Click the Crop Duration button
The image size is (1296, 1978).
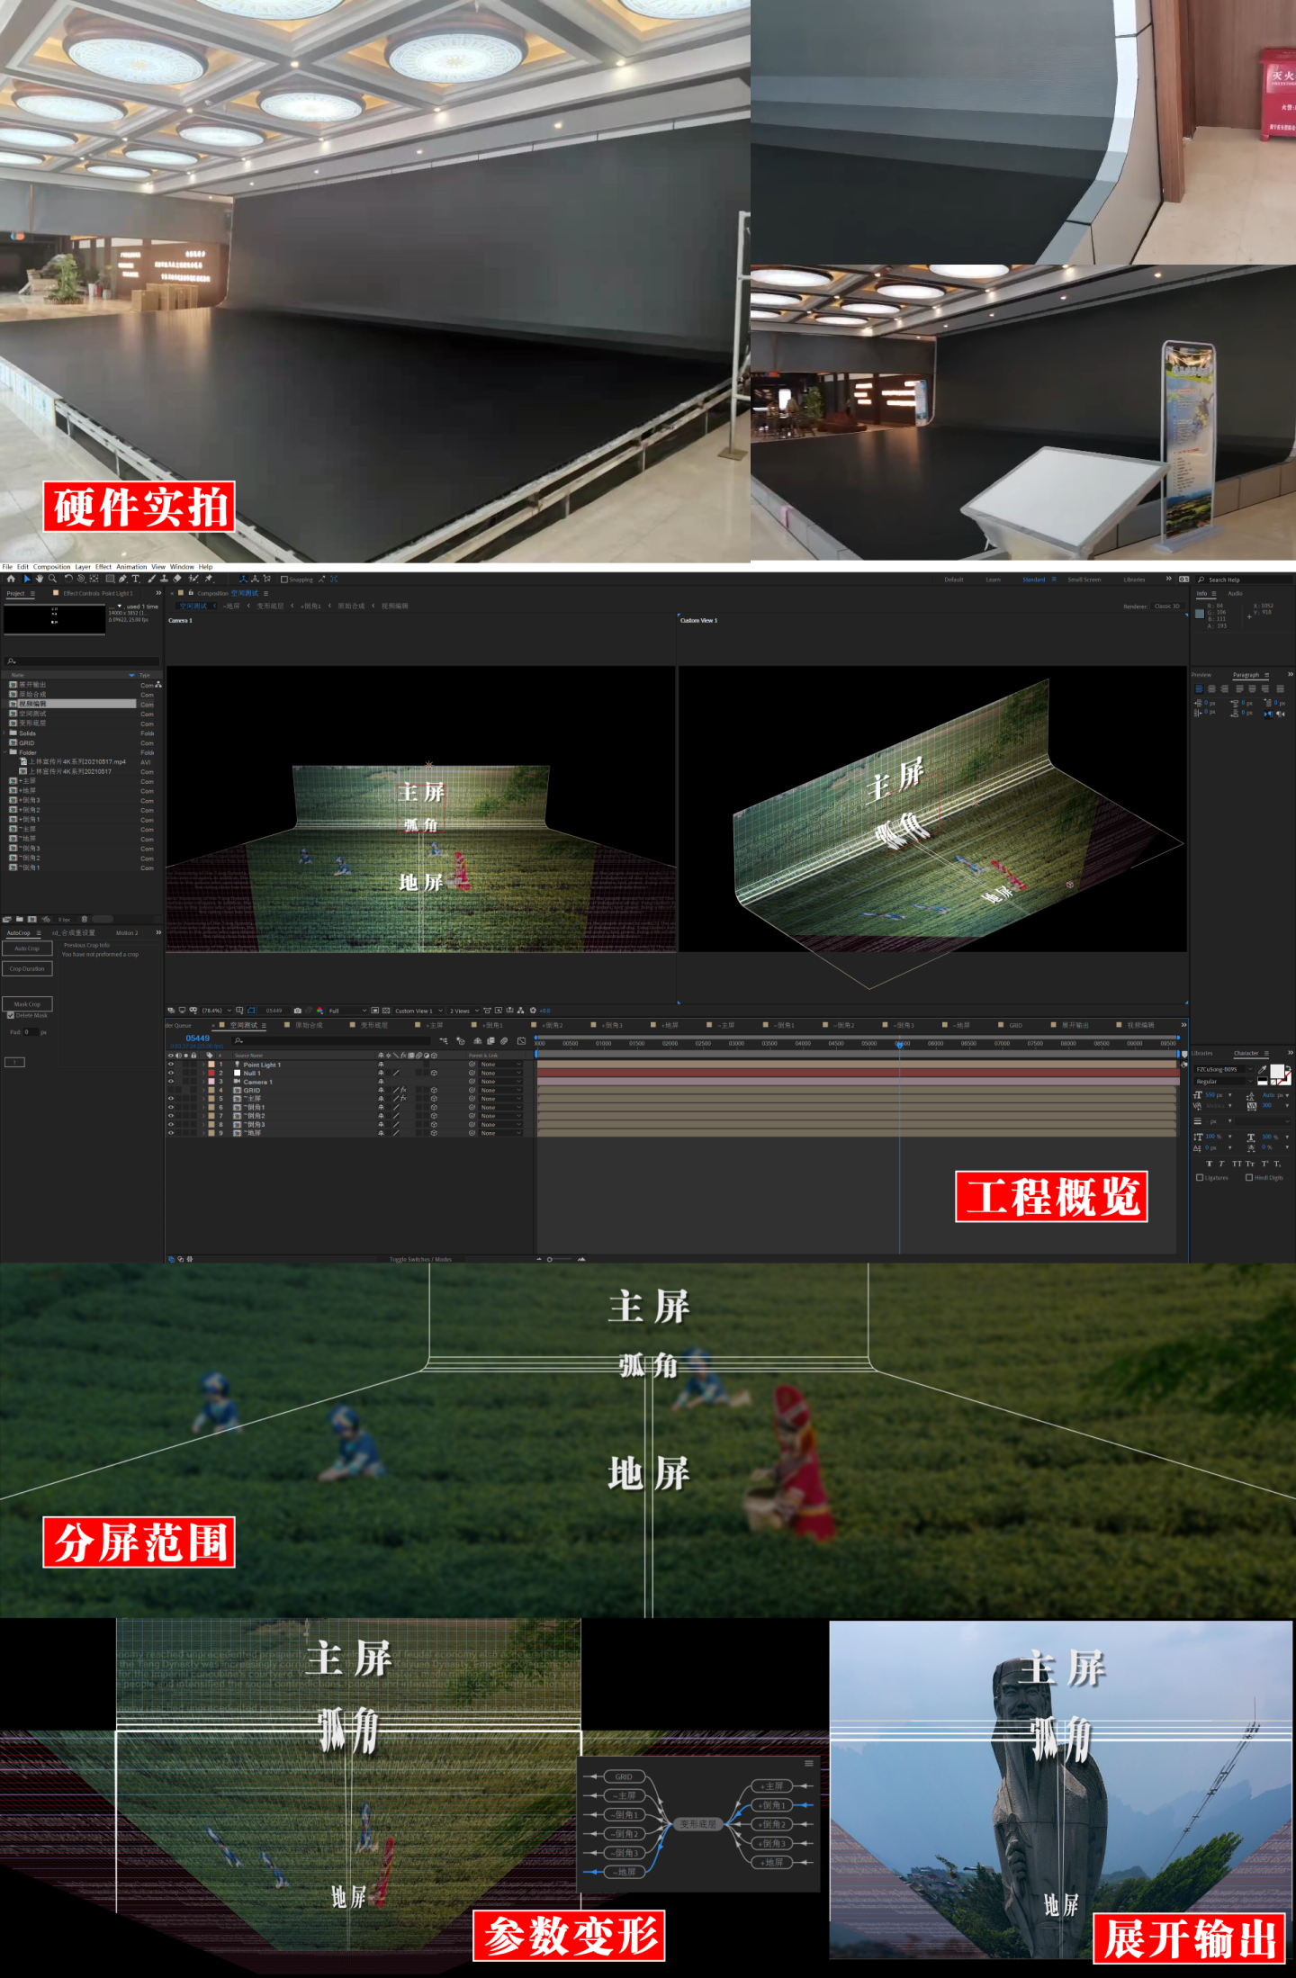(x=27, y=969)
